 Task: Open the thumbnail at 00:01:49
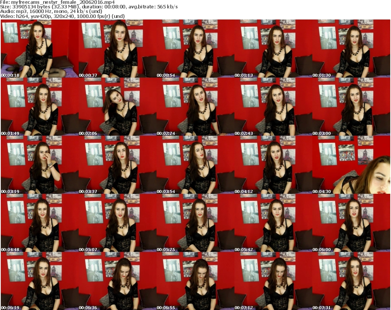40,107
